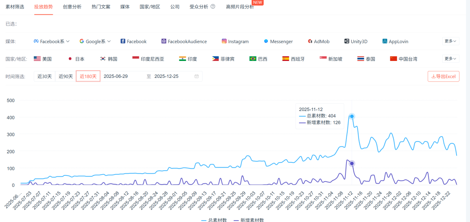Toggle 总素材数 series in chart legend
This screenshot has width=470, height=222.
pos(214,220)
